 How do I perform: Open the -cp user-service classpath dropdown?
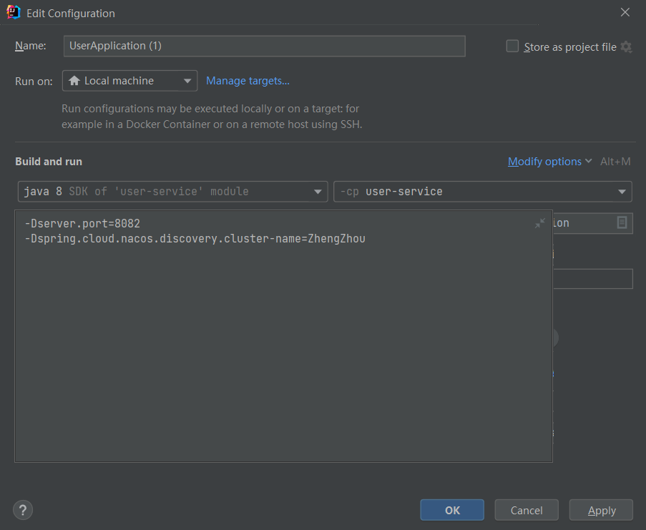(x=482, y=192)
